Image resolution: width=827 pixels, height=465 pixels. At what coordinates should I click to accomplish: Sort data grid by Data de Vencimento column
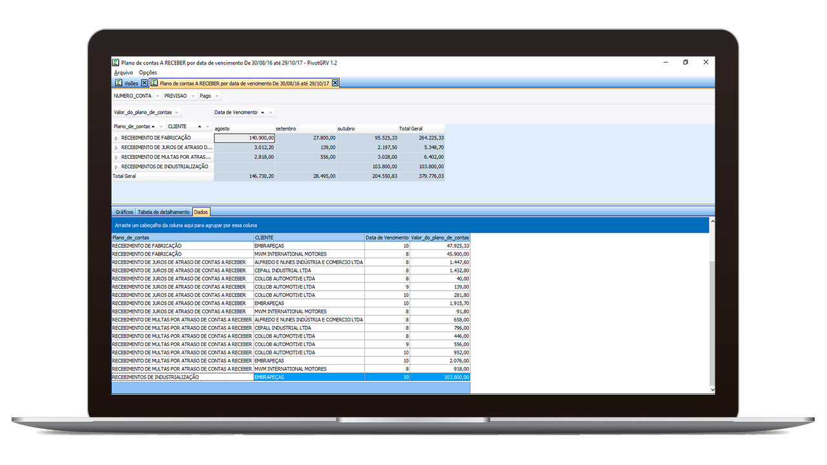point(387,238)
